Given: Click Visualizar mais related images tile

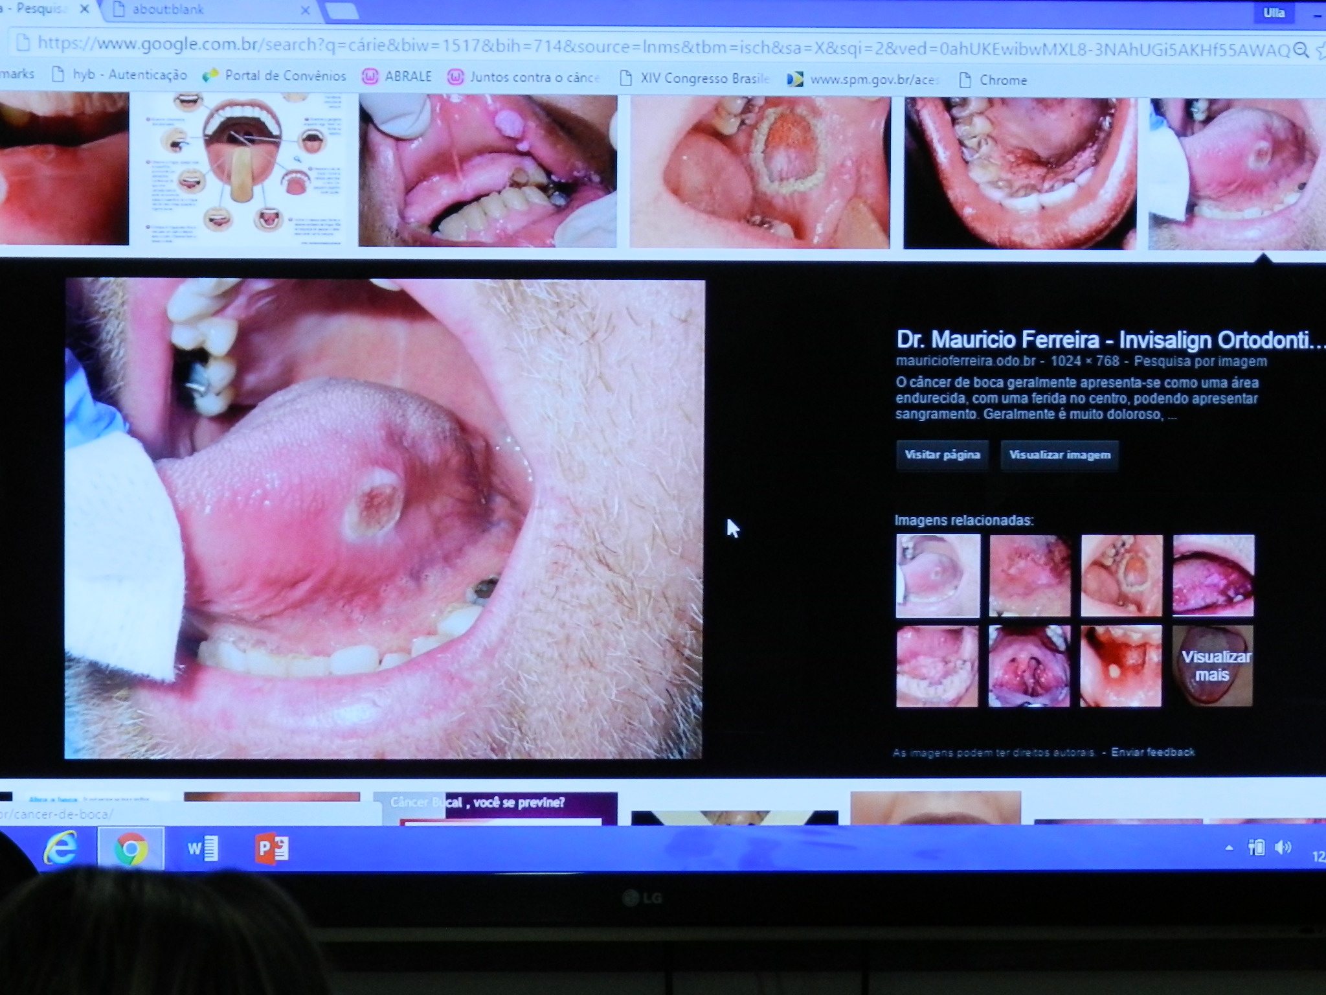Looking at the screenshot, I should [1213, 666].
